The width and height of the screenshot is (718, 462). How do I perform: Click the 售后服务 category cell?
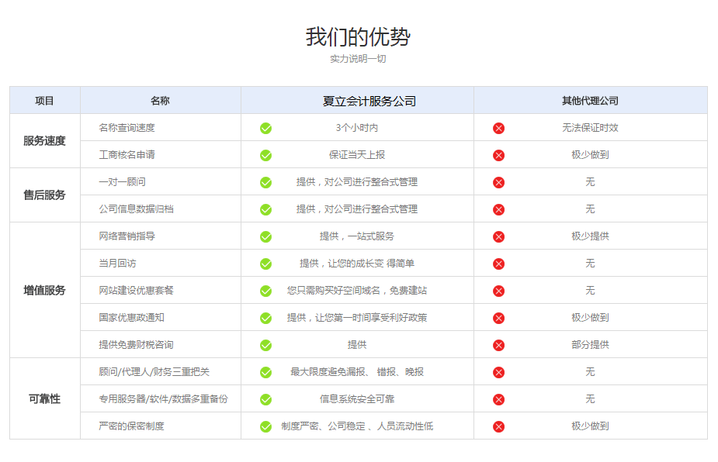(44, 195)
